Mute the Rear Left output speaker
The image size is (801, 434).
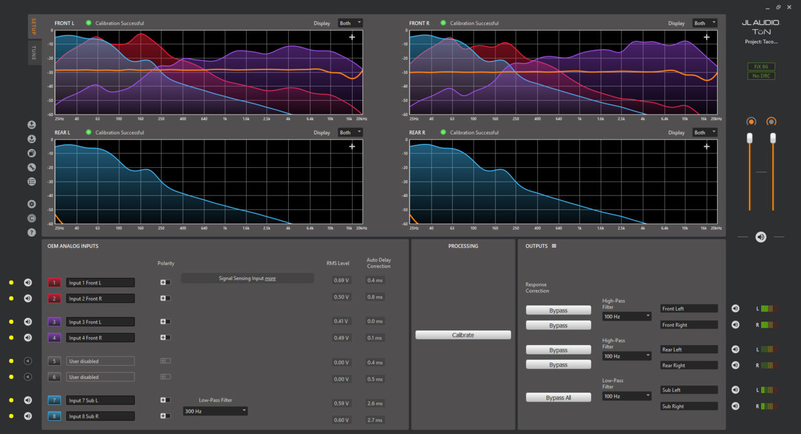pyautogui.click(x=735, y=349)
